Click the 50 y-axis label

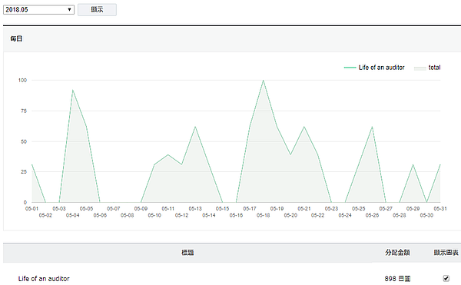click(24, 141)
